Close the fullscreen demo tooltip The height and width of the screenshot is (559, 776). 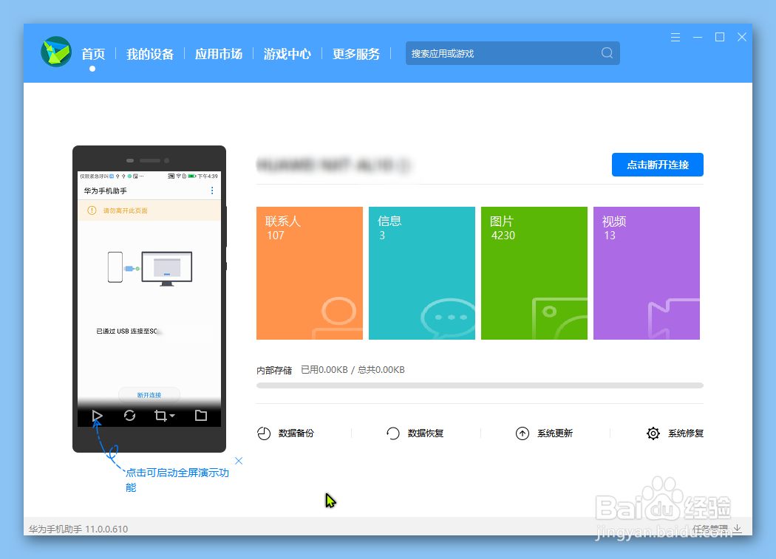point(239,461)
